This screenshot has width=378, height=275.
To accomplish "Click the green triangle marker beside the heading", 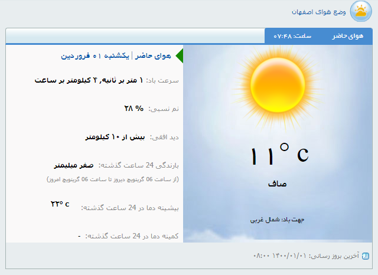I will tap(180, 56).
